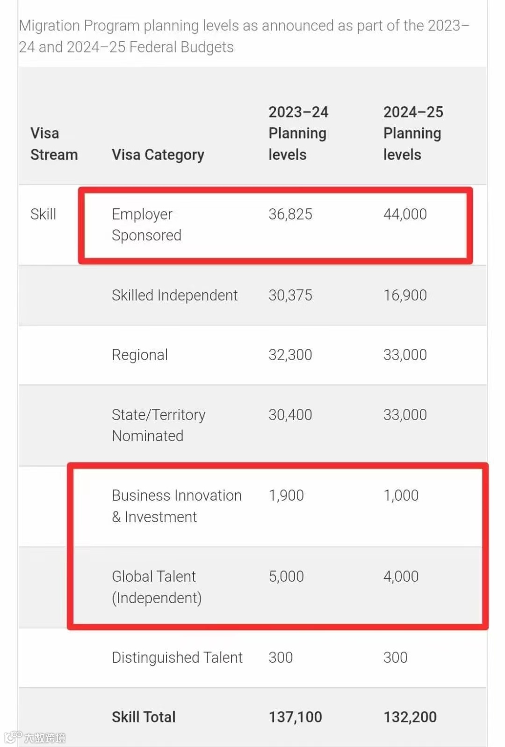Click the 44,000 Employer Sponsored value
Viewport: 505px width, 747px height.
[x=405, y=214]
